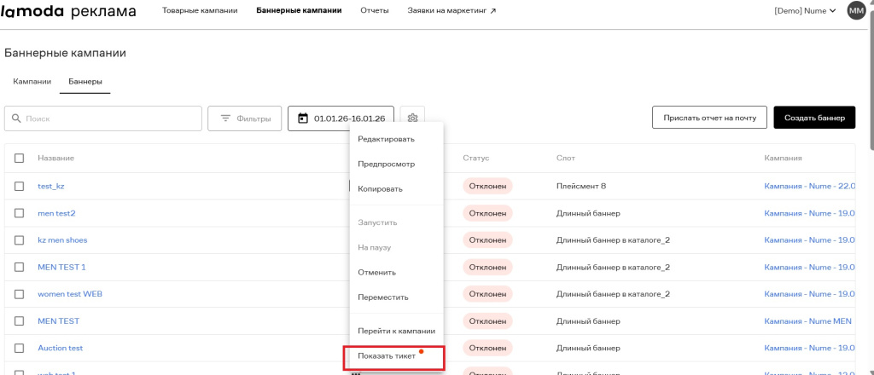
Task: Select the MEN TEST row checkbox
Action: (x=20, y=321)
